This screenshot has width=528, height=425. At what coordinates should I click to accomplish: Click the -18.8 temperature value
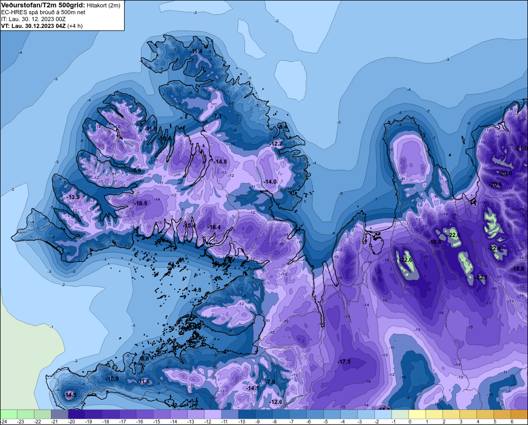[518, 269]
